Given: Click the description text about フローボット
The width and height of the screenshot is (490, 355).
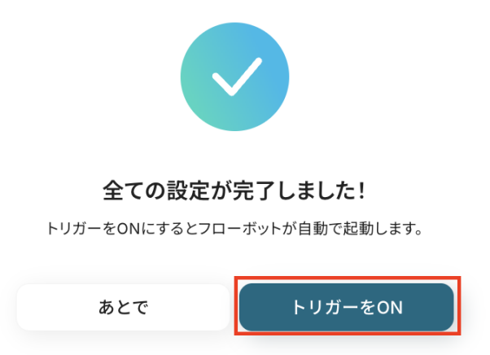Looking at the screenshot, I should pyautogui.click(x=234, y=229).
